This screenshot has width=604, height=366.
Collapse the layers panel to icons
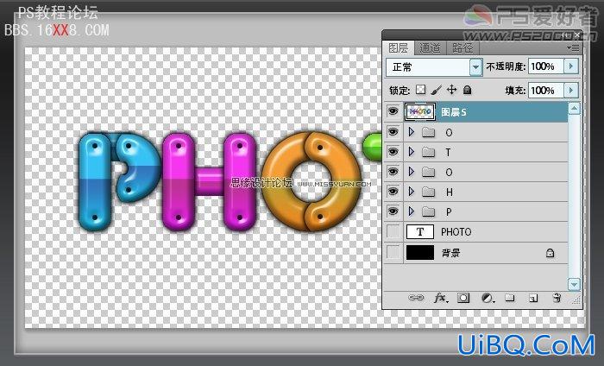point(565,35)
